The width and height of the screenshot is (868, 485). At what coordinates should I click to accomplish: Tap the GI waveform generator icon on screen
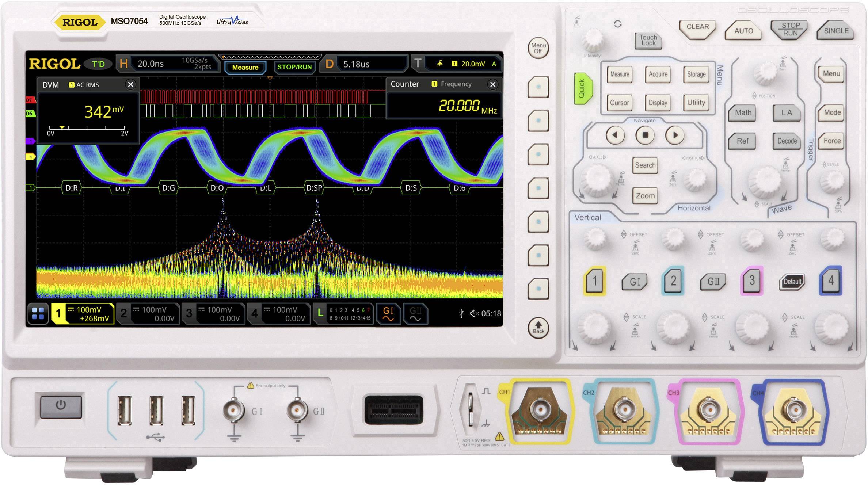[x=388, y=314]
